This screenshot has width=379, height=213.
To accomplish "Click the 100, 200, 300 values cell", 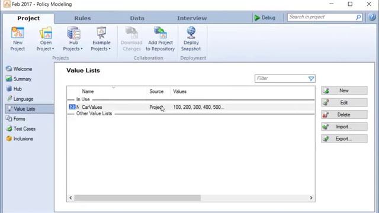I will tap(199, 107).
